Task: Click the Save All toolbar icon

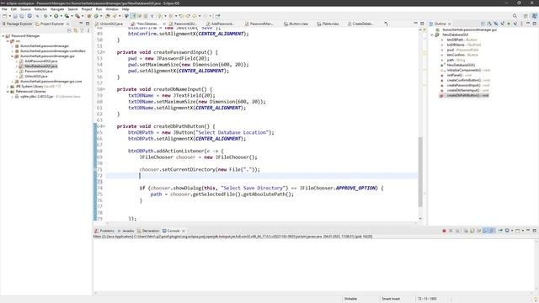Action: 21,16
